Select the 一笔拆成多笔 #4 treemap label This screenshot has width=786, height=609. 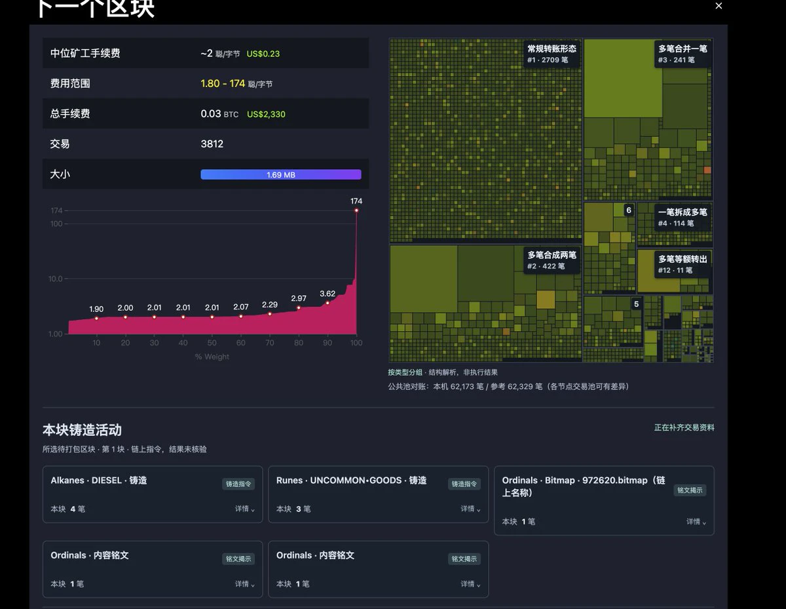click(x=683, y=218)
